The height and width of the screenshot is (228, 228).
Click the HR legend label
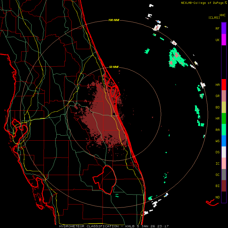coord(217,119)
